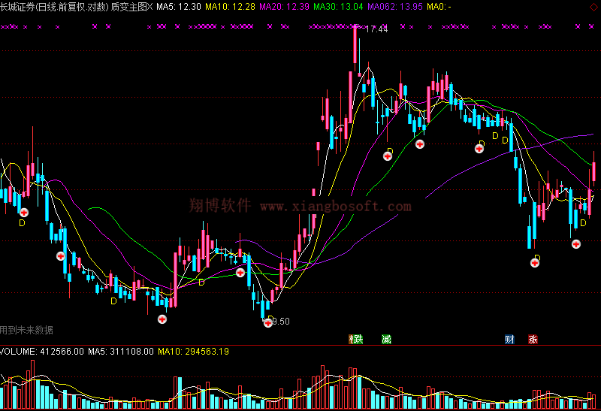Click the 长城证券 chart title
This screenshot has height=411, width=601.
(x=18, y=7)
